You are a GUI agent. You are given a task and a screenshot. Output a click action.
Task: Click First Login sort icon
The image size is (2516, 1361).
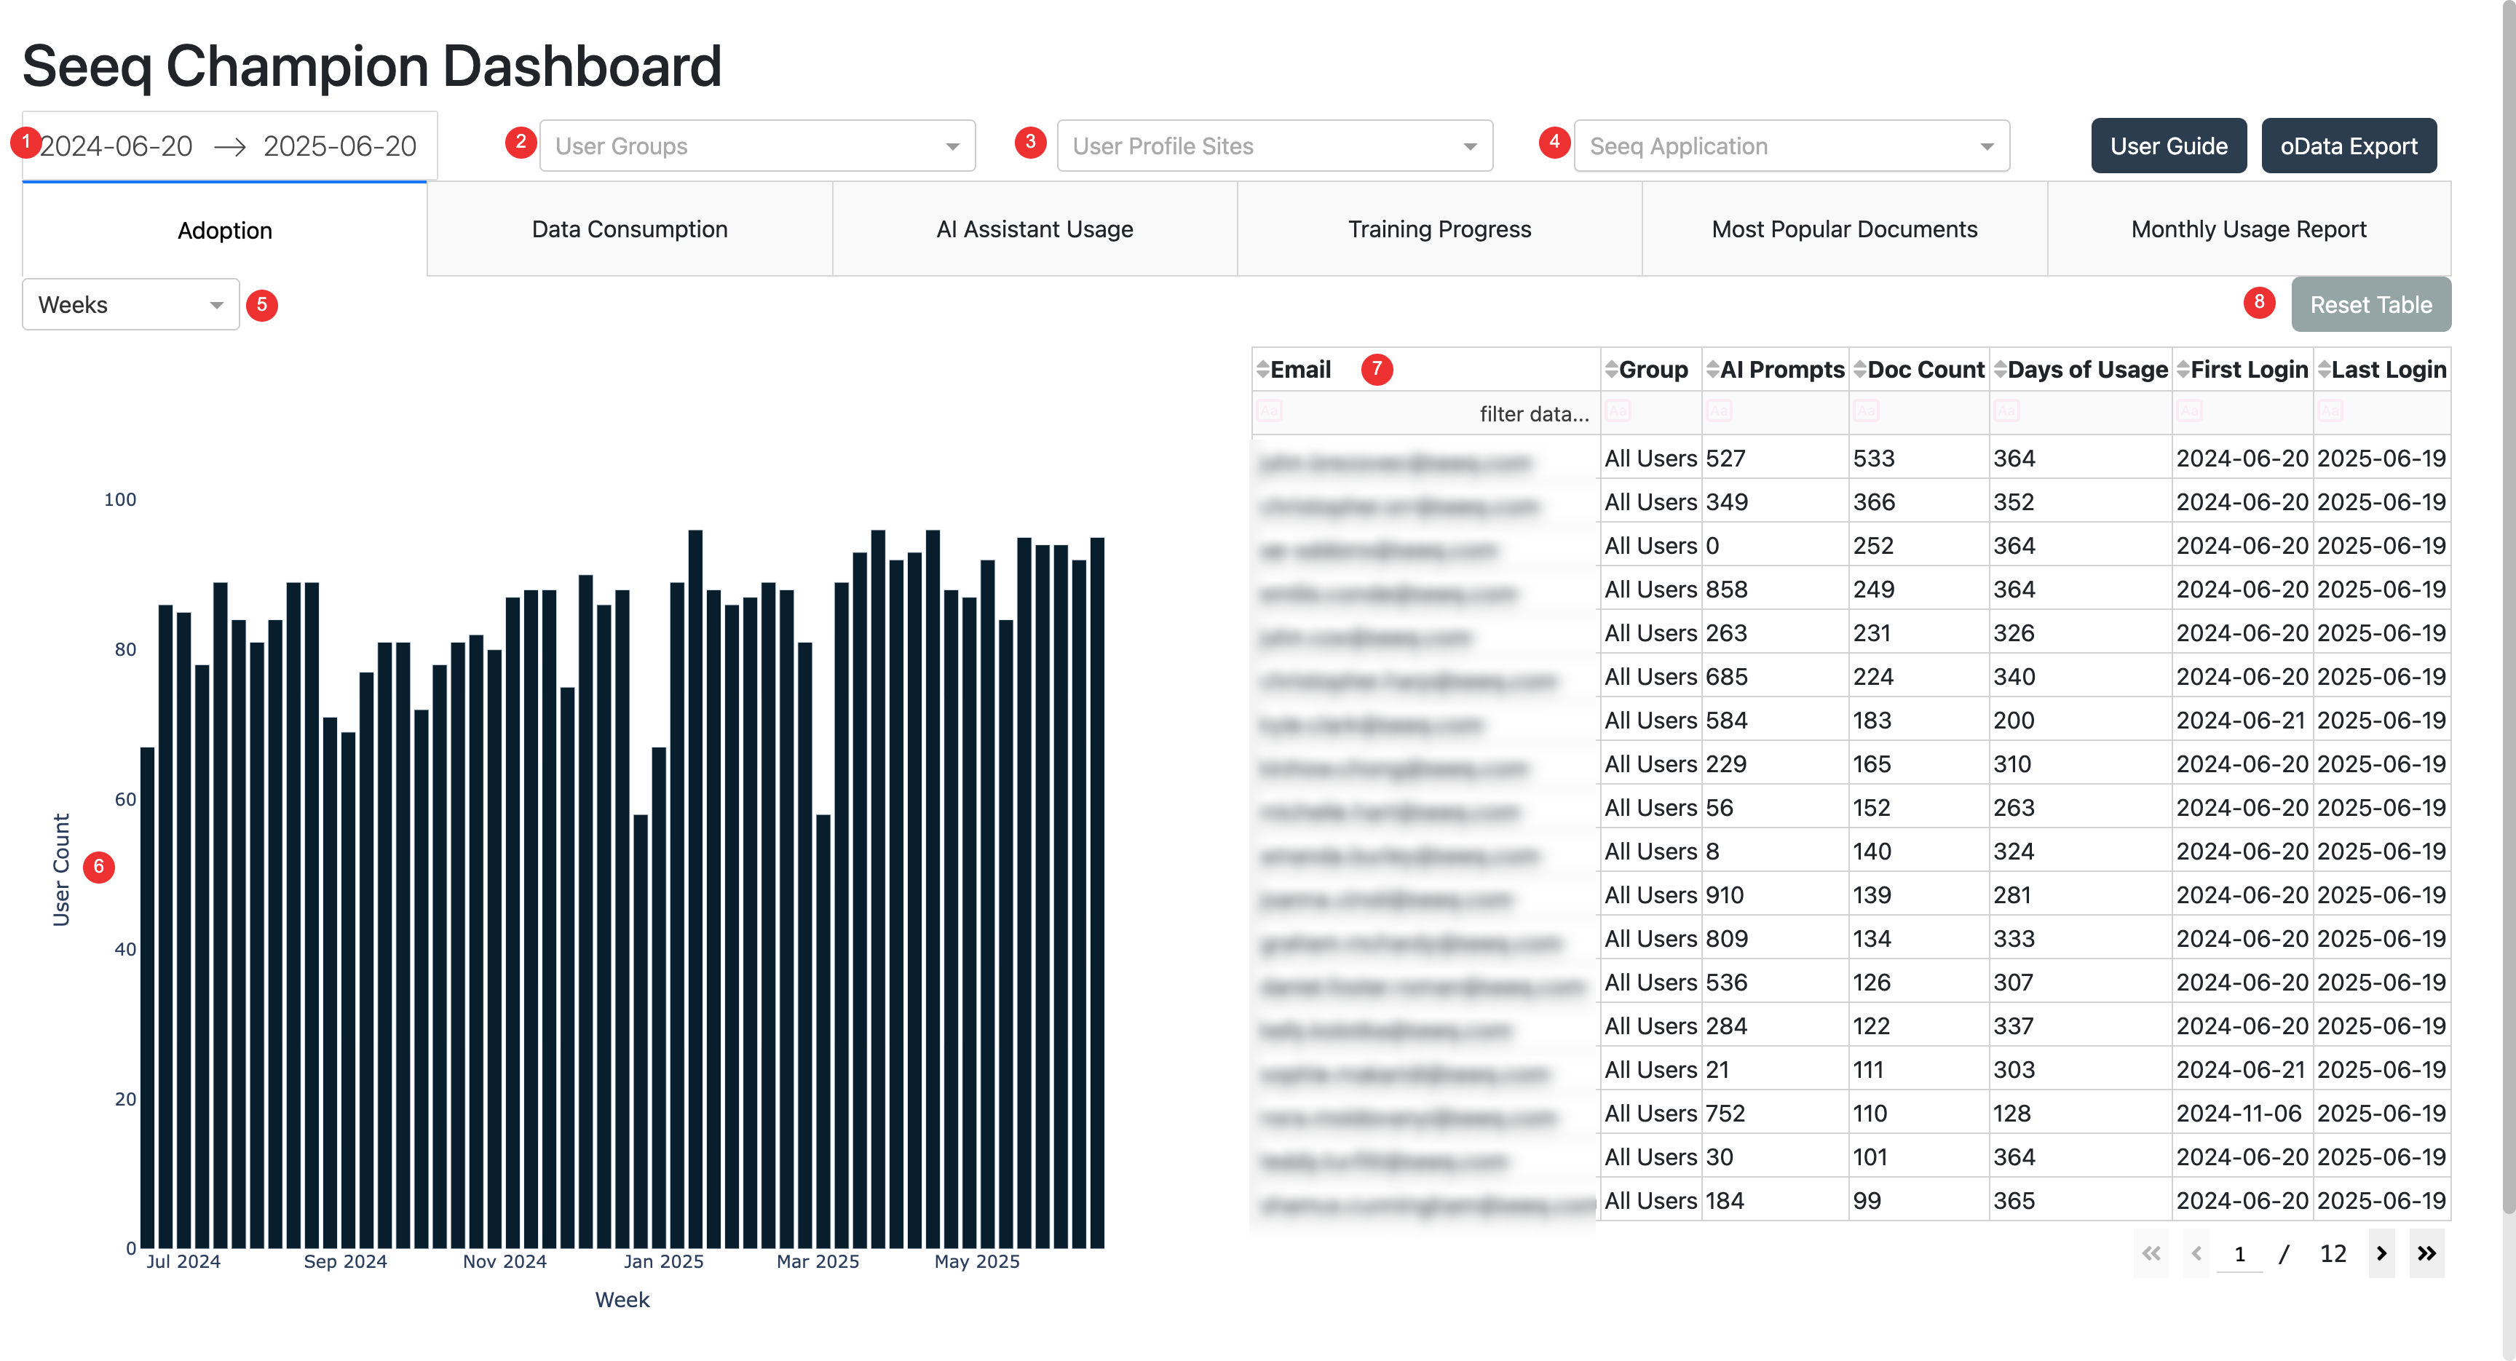point(2183,369)
